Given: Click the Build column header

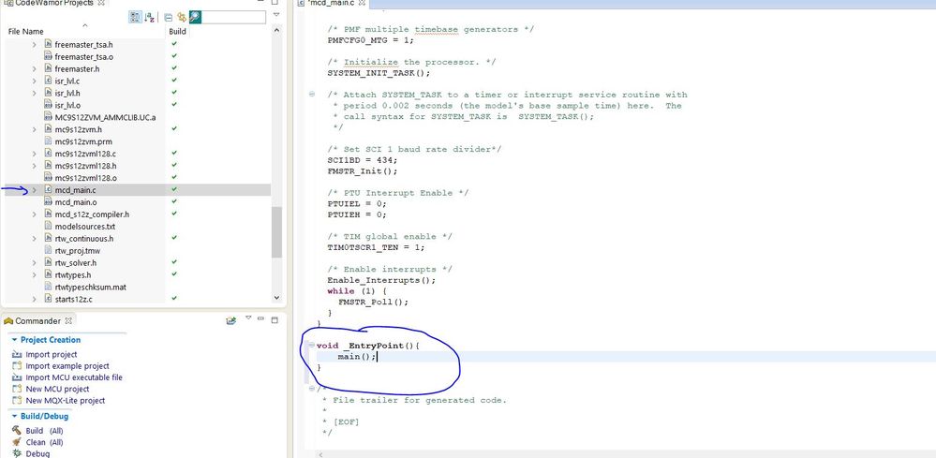Looking at the screenshot, I should tap(177, 32).
